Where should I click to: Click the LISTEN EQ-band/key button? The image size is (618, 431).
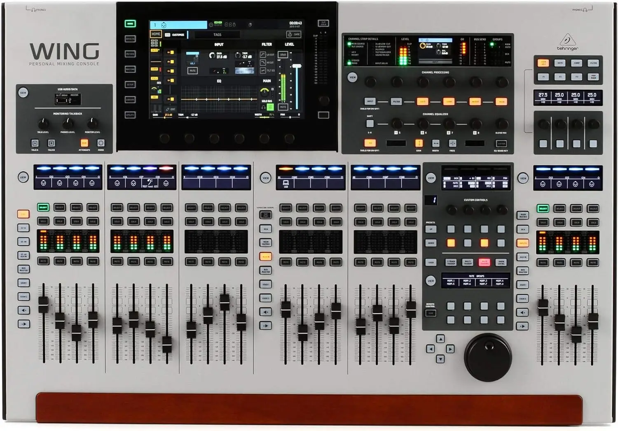click(x=501, y=143)
